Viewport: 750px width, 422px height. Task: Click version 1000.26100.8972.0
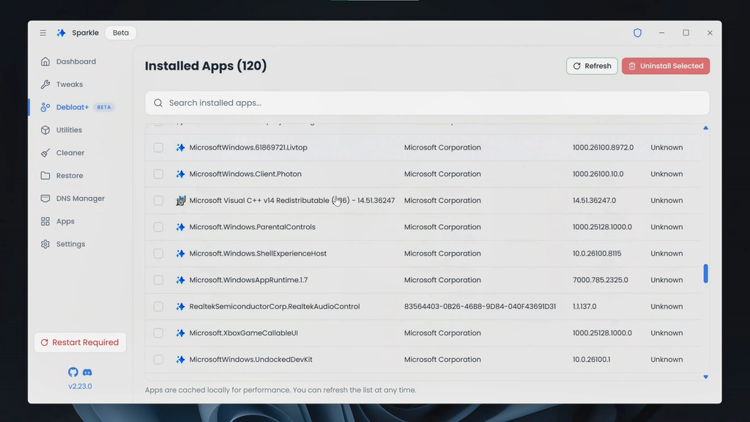[604, 147]
